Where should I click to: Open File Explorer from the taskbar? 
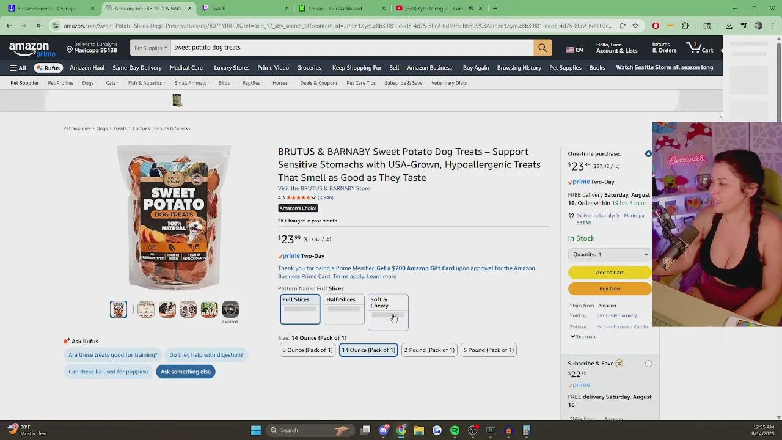coord(419,430)
